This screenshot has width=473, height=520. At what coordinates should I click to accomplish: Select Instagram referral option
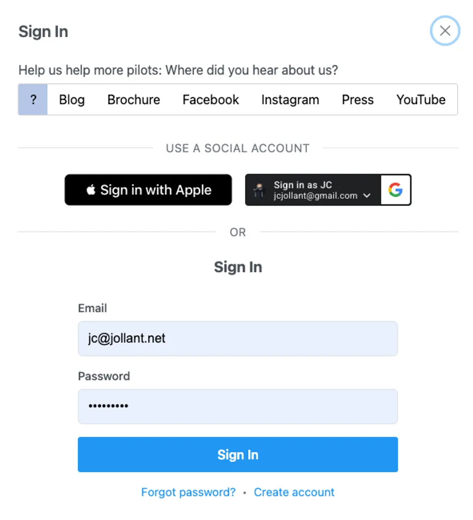tap(290, 100)
